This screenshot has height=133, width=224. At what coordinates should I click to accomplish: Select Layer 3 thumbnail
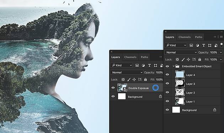(x=180, y=83)
